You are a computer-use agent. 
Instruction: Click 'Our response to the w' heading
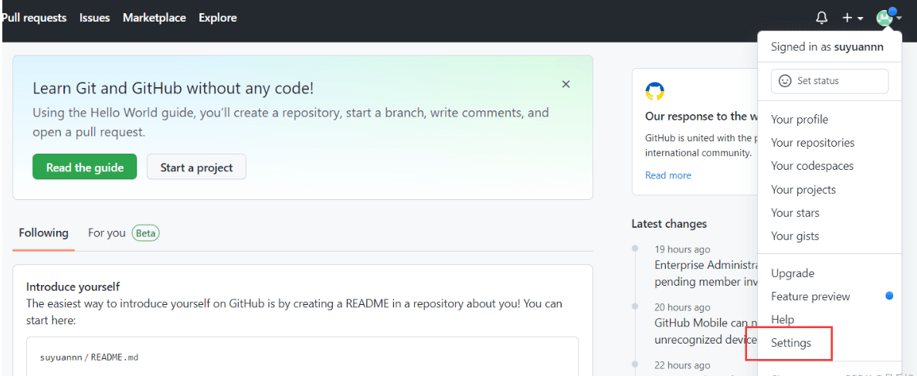click(x=701, y=117)
